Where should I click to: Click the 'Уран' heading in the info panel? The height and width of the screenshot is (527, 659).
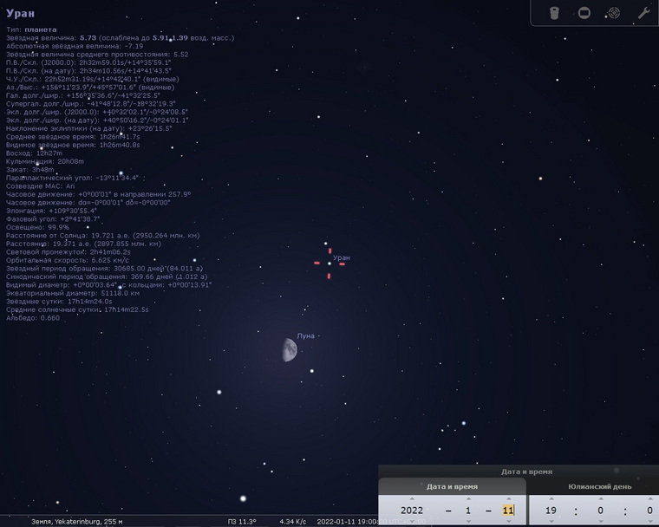point(20,14)
